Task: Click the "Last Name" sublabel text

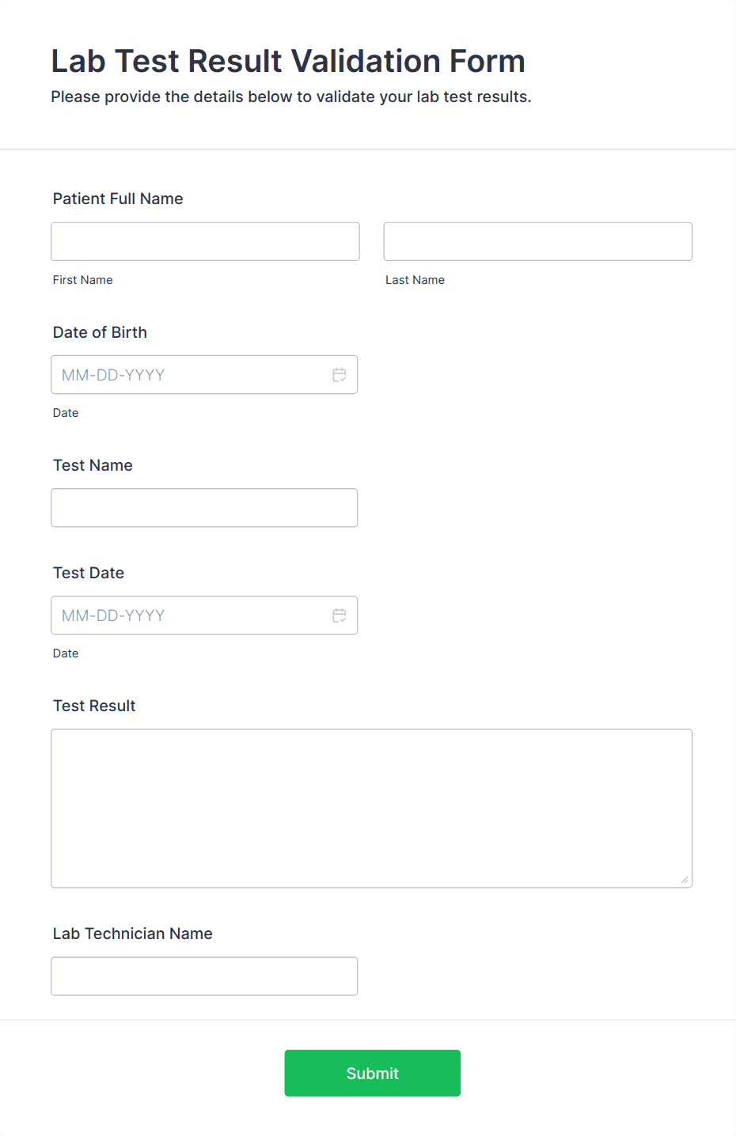Action: [x=415, y=280]
